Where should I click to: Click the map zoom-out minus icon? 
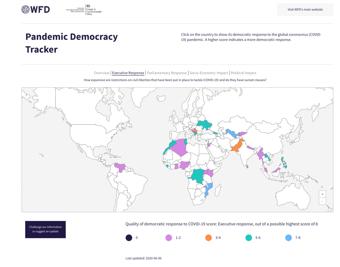[322, 201]
